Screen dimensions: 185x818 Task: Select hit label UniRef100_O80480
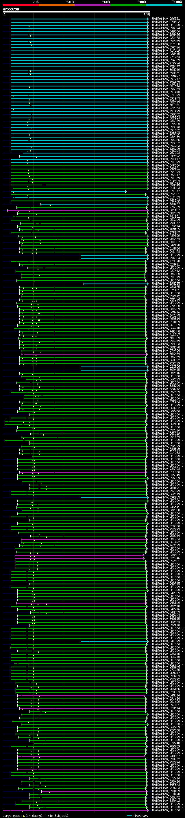(x=166, y=137)
